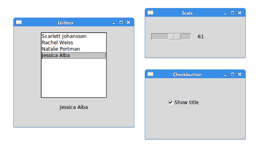Click slider trough left of the handle
The image size is (259, 152).
pyautogui.click(x=160, y=36)
